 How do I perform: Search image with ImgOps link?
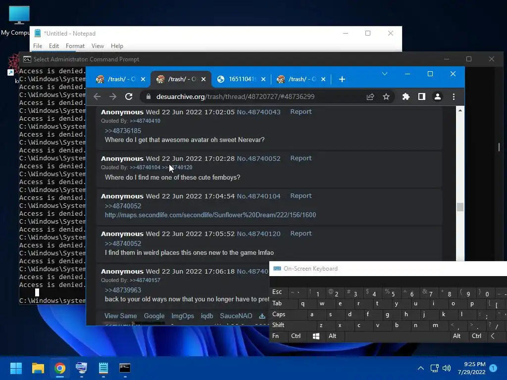click(183, 316)
